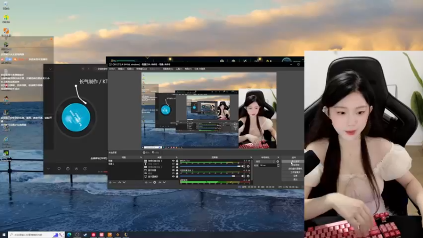Collapse music player with top-left chevron
The image size is (423, 238).
pyautogui.click(x=50, y=69)
